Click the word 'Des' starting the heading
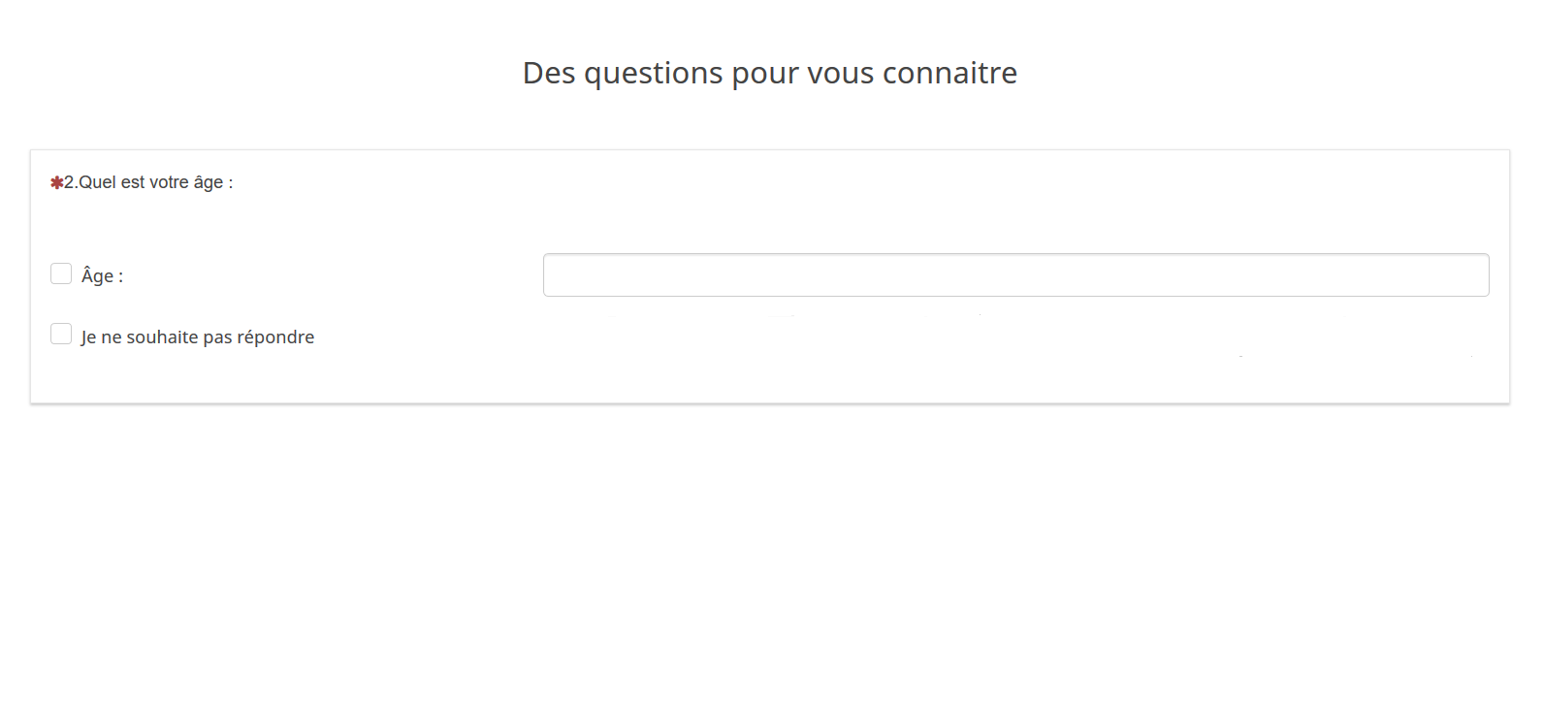This screenshot has width=1544, height=705. [x=549, y=73]
